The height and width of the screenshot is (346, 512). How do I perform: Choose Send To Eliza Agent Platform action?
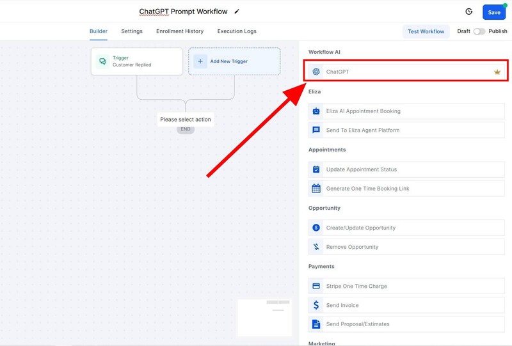(406, 130)
